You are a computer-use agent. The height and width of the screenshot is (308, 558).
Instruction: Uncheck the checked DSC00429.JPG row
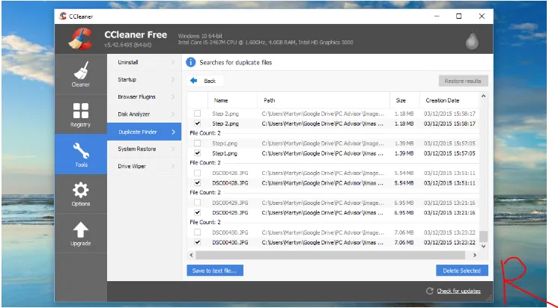[x=197, y=212]
